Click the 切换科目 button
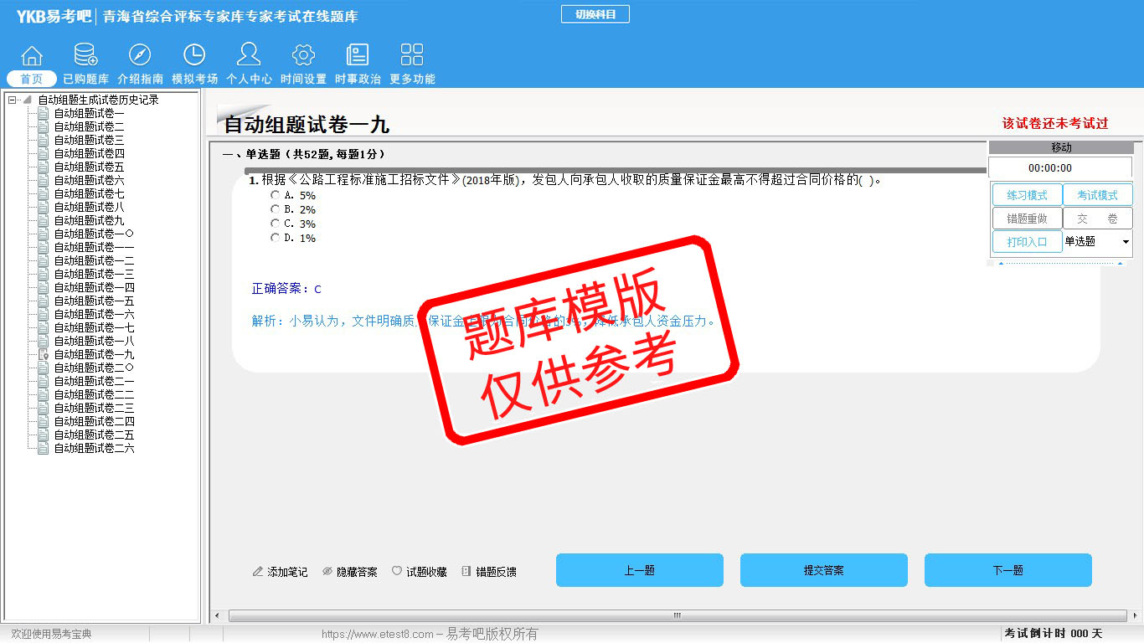The width and height of the screenshot is (1144, 643). [x=595, y=14]
